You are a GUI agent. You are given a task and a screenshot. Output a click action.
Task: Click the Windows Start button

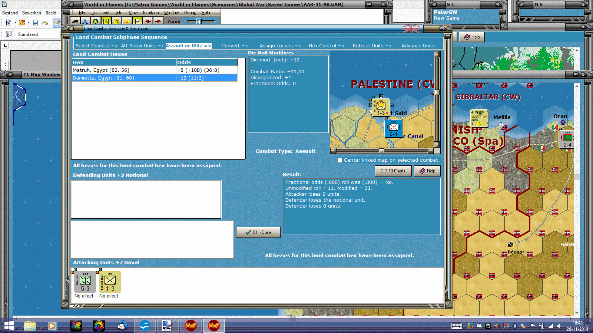(x=9, y=326)
